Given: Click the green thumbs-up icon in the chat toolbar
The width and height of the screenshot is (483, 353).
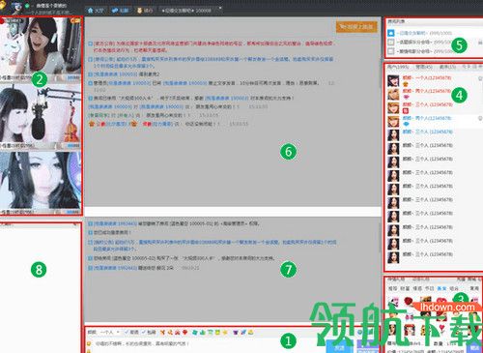Looking at the screenshot, I should coord(203,332).
